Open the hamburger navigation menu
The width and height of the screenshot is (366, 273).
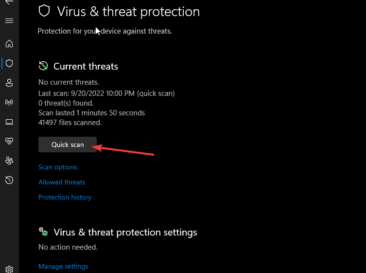pyautogui.click(x=9, y=21)
